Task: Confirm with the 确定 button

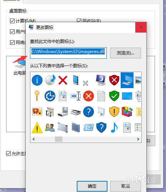Action: (92, 186)
